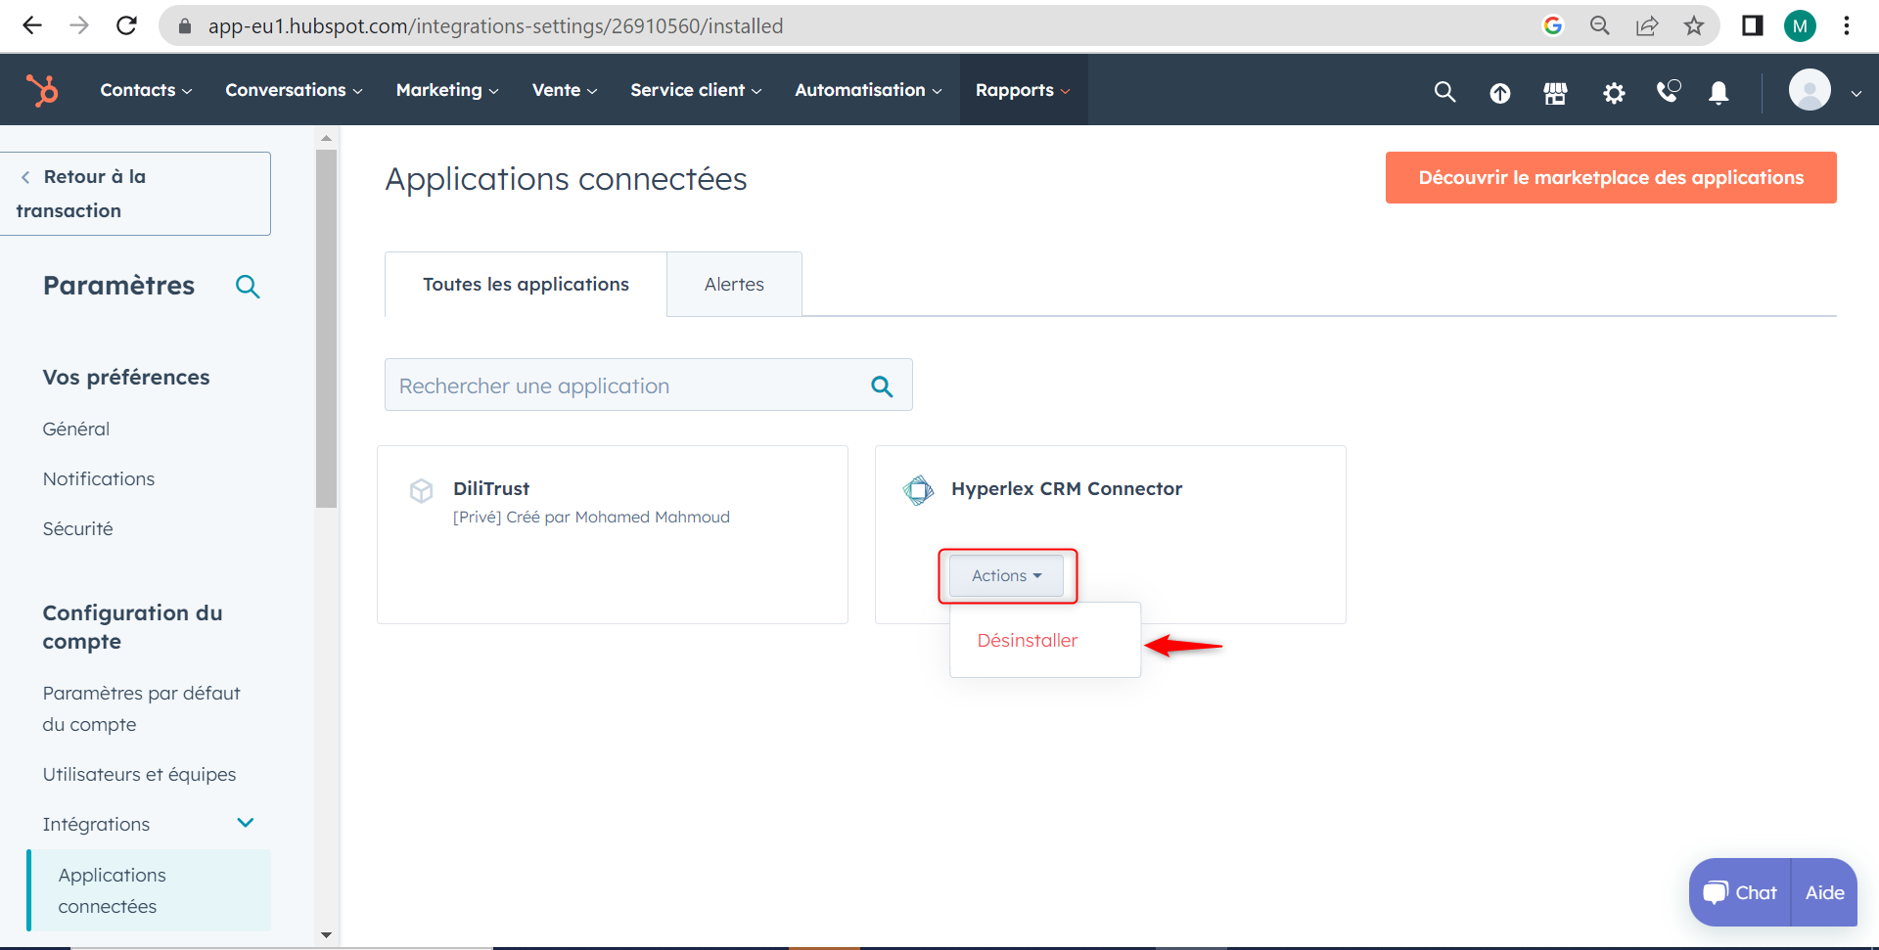Click Découvrir le marketplace des applications
Image resolution: width=1879 pixels, height=950 pixels.
coord(1611,178)
